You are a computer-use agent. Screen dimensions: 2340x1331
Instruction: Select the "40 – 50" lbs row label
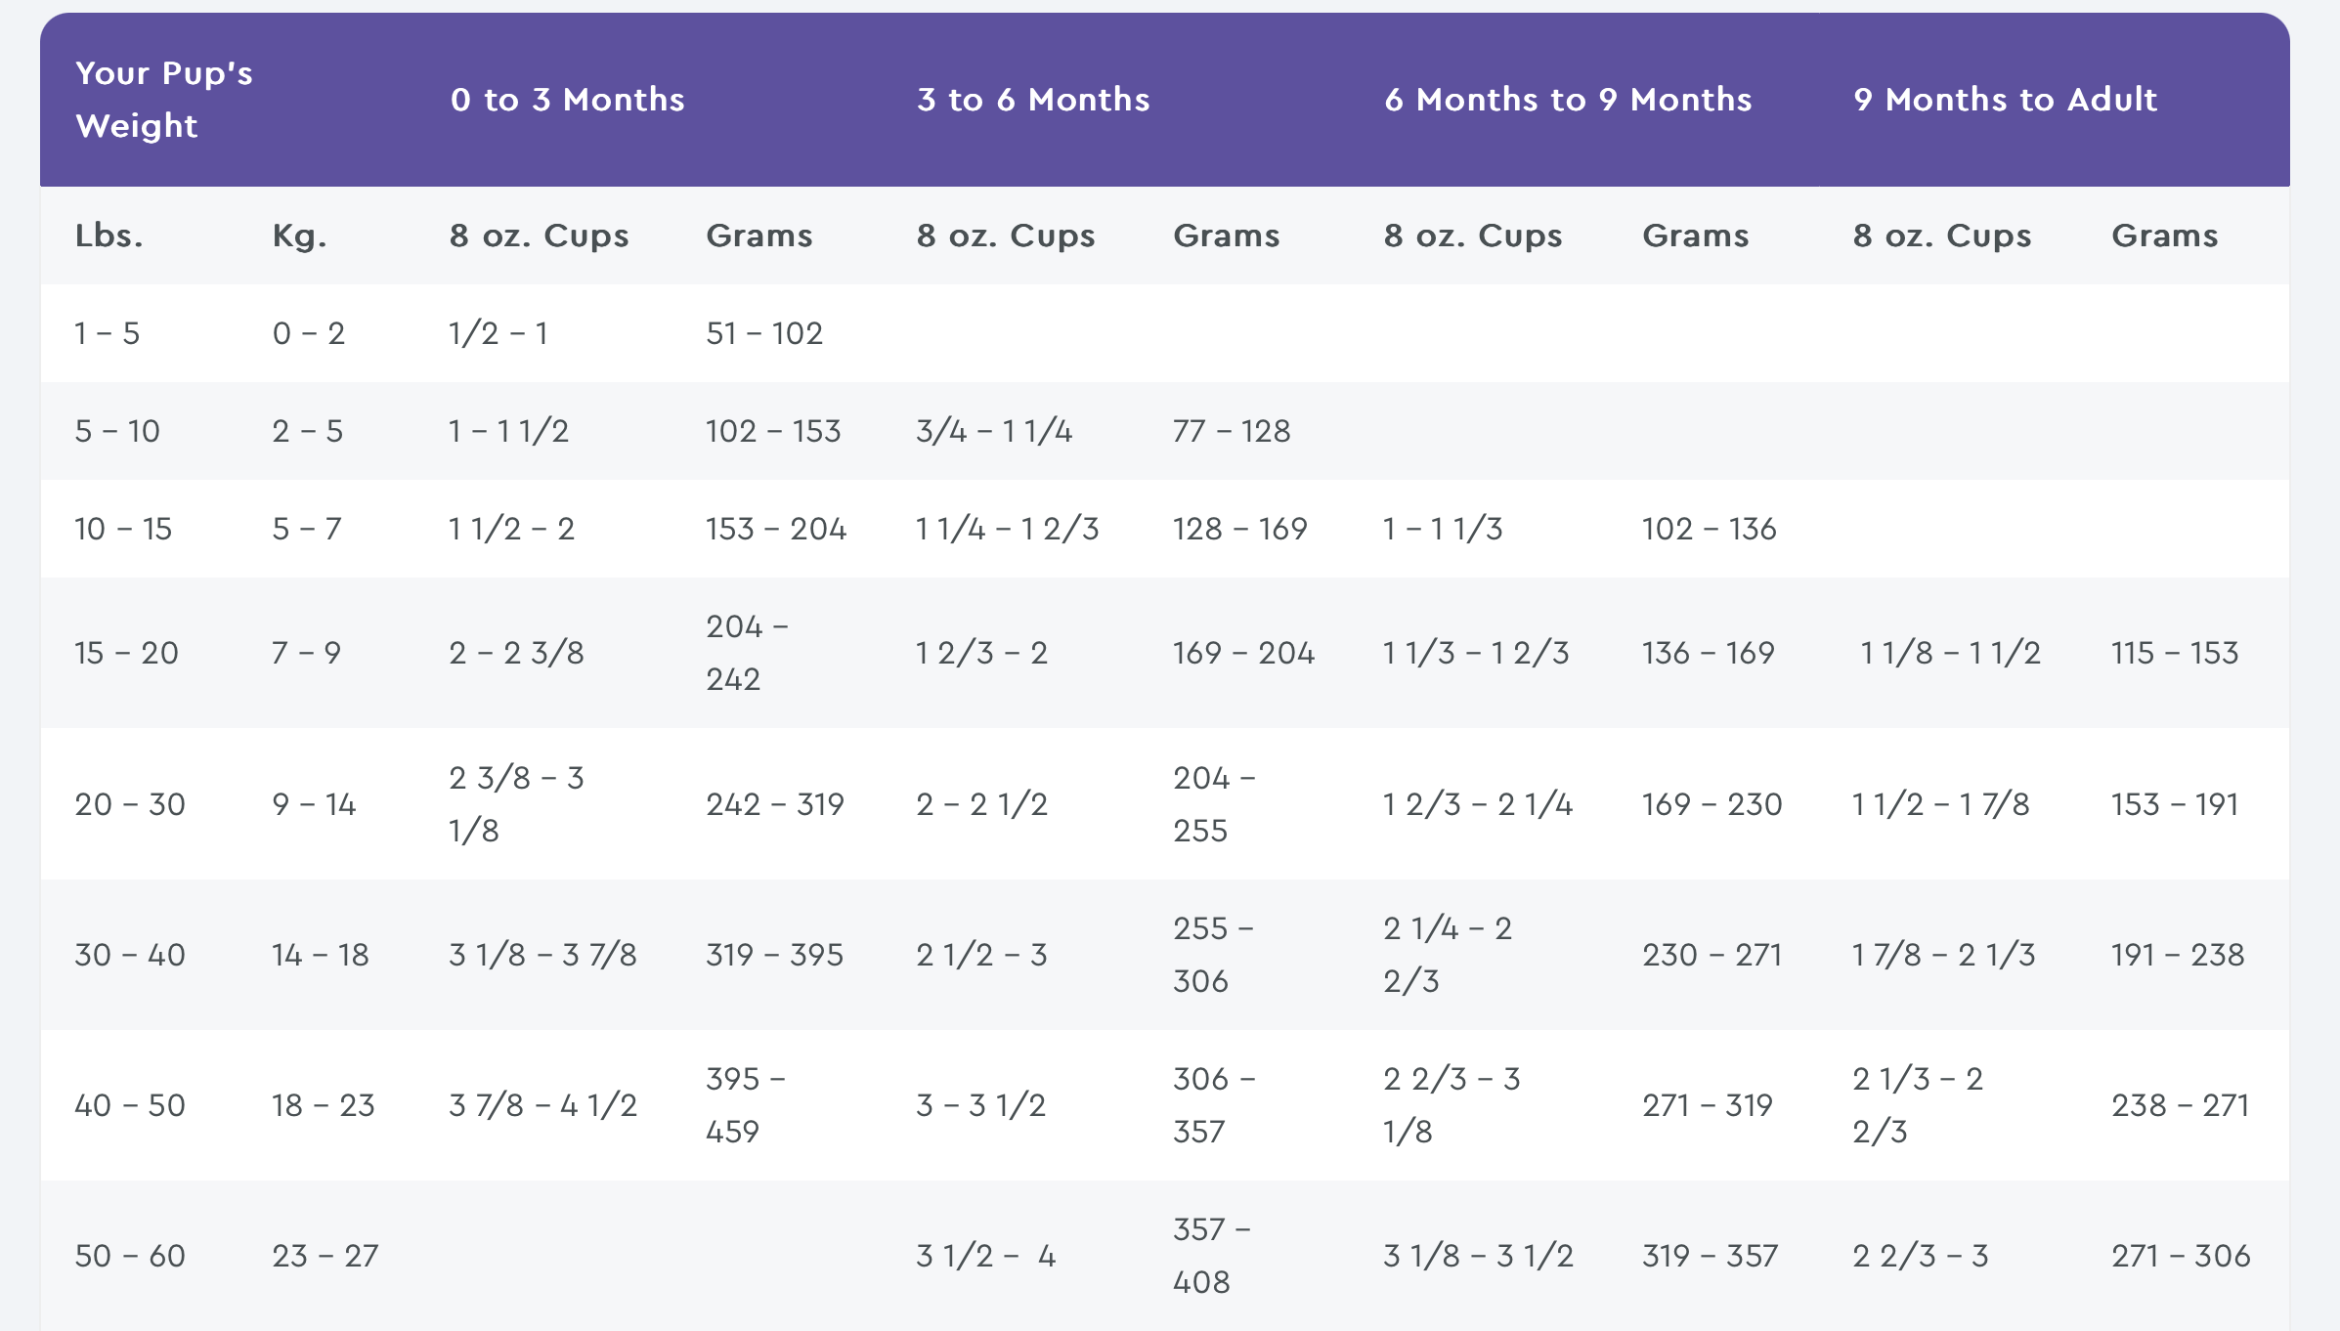(130, 1105)
